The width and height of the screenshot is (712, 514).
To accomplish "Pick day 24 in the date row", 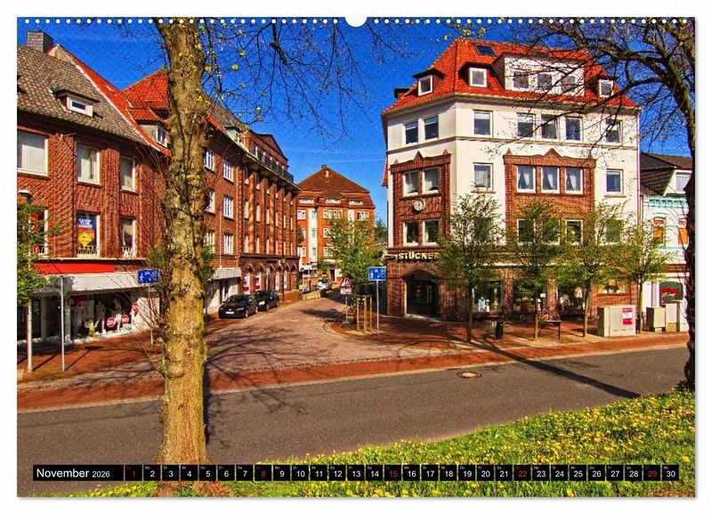I will pyautogui.click(x=560, y=473).
